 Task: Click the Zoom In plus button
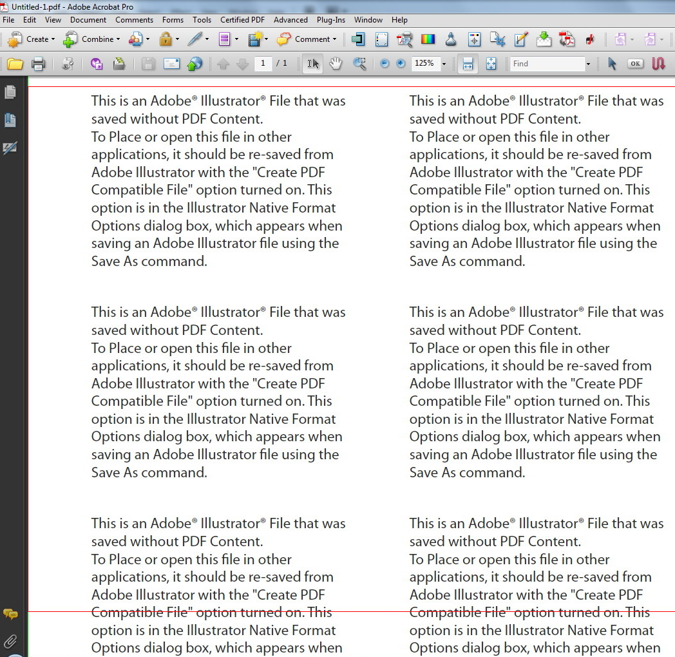(x=401, y=64)
